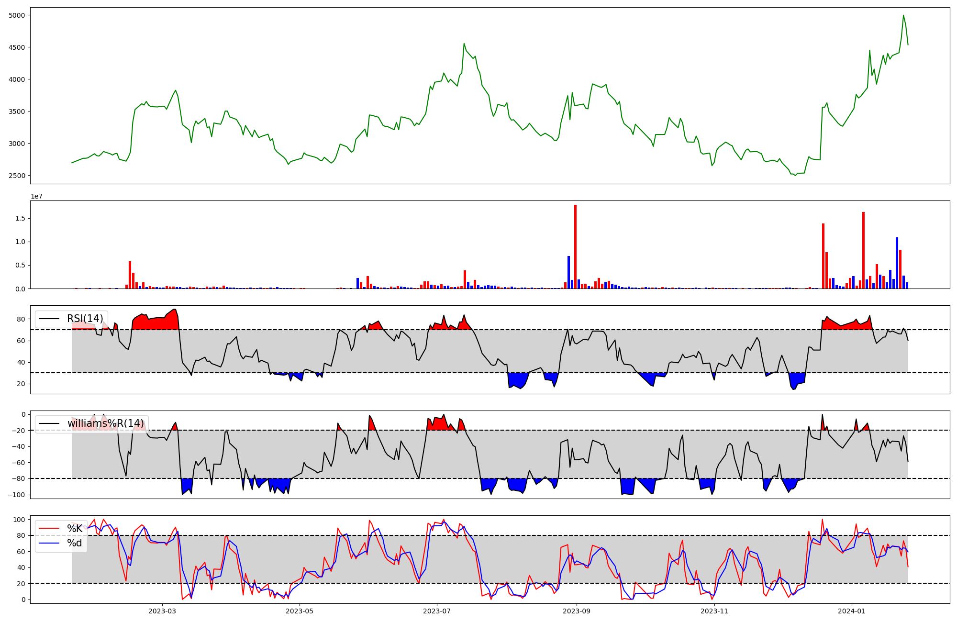The width and height of the screenshot is (957, 622).
Task: Click the 2023-09 x-axis date label
Action: click(x=577, y=611)
